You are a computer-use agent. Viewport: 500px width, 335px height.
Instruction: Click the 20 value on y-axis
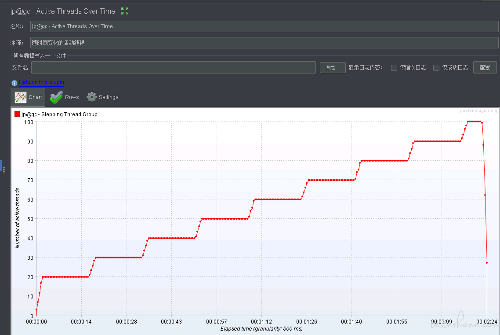pyautogui.click(x=30, y=277)
